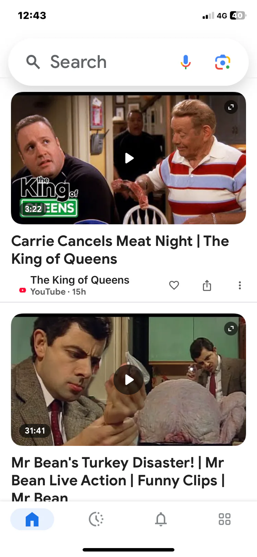This screenshot has width=257, height=557.
Task: Play the King of Queens video
Action: pos(129,158)
